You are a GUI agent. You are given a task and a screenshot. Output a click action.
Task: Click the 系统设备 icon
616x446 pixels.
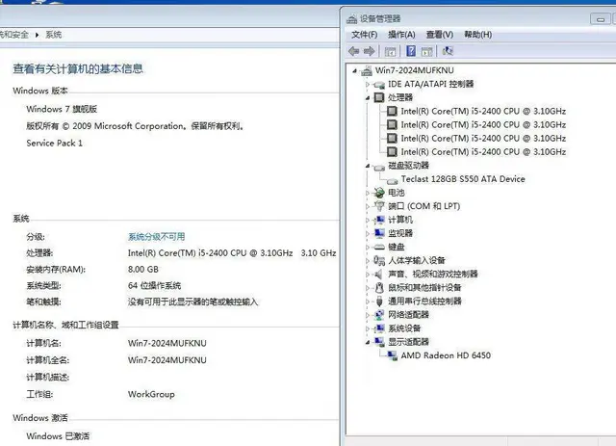tap(379, 328)
